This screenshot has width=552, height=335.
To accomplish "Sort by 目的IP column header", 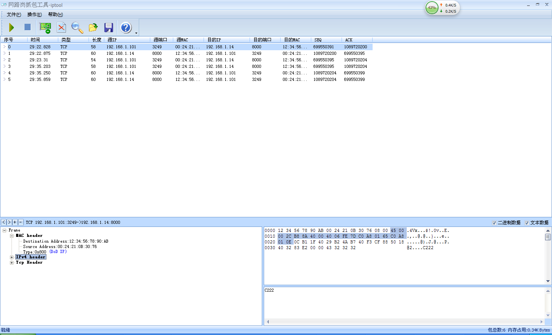I will [227, 40].
